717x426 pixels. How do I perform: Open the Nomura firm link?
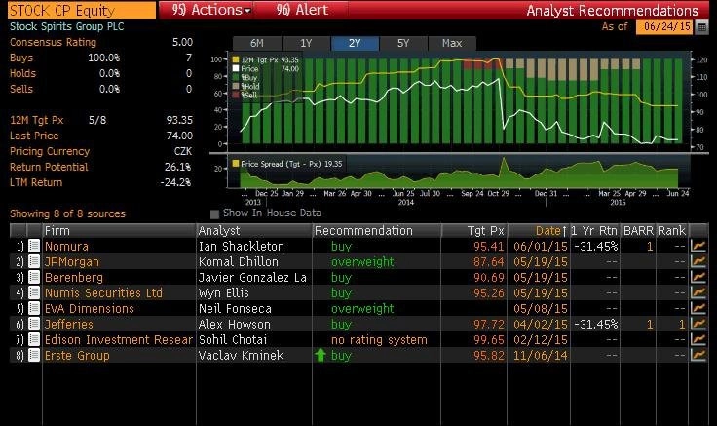pos(67,247)
